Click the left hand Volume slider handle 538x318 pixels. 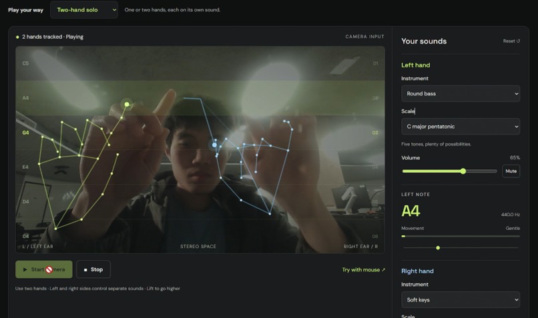pos(463,171)
